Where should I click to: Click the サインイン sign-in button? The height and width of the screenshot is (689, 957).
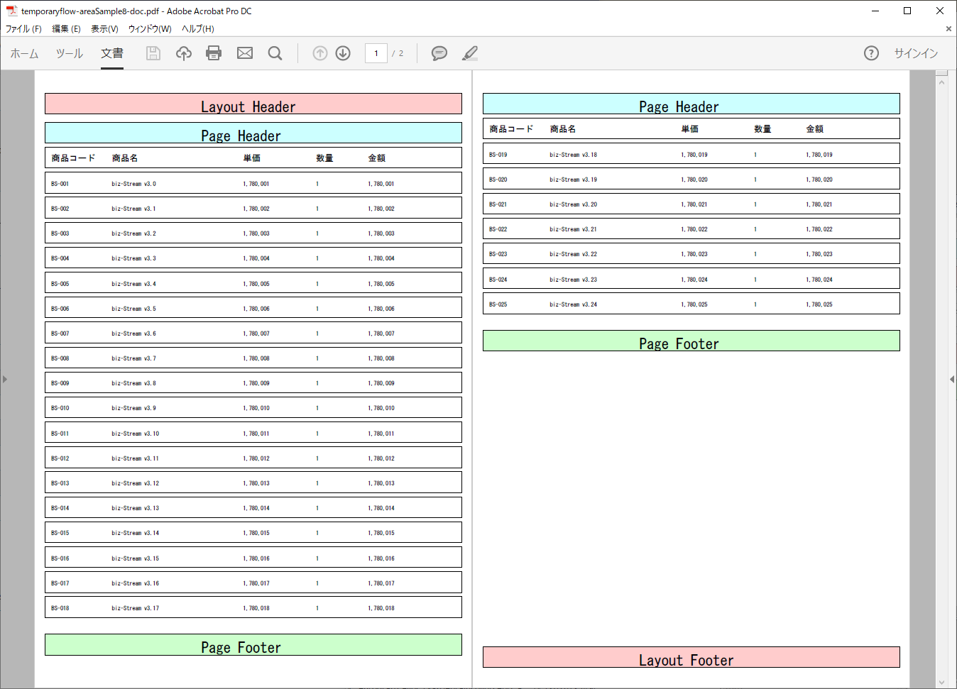point(916,53)
